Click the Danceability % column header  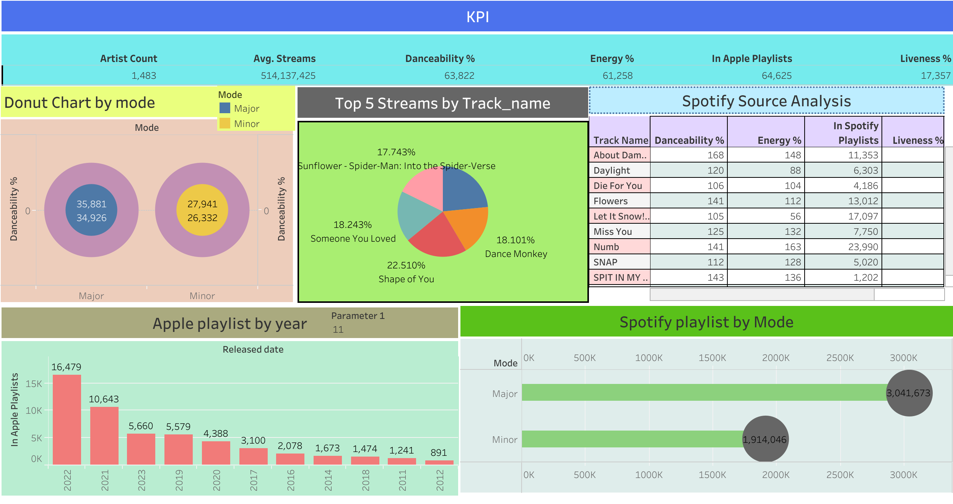pos(689,140)
